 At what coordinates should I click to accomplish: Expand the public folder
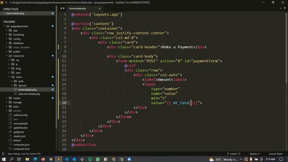pyautogui.click(x=7, y=52)
